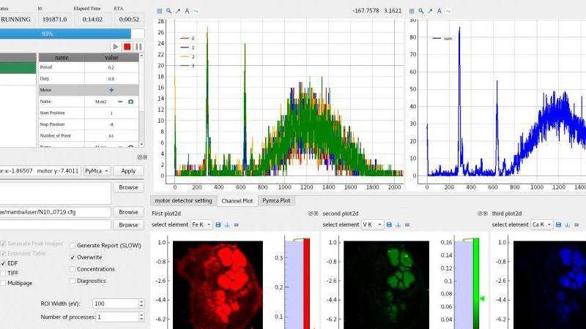Click third icon in second plot2d toolbar
This screenshot has height=329, width=586.
(x=407, y=224)
